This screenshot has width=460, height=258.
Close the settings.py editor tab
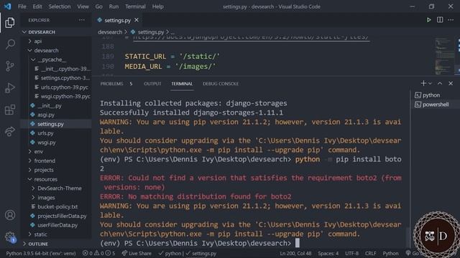click(137, 20)
